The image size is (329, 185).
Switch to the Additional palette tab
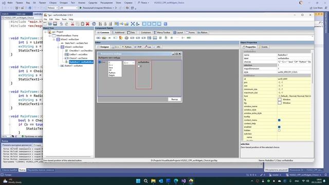coord(118,32)
